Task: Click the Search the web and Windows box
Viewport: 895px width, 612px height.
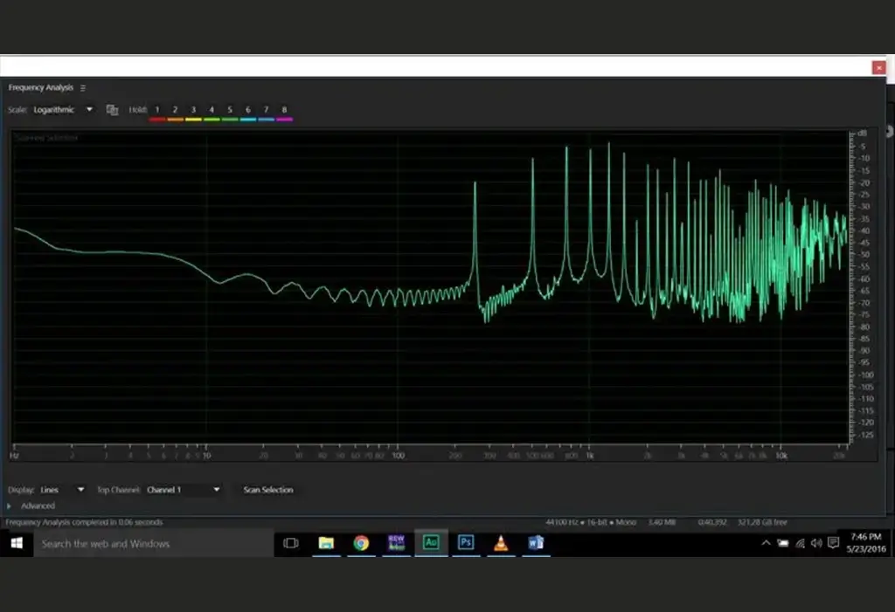Action: [x=154, y=543]
